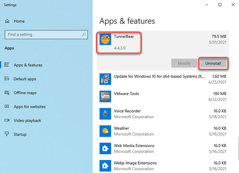Click the Webp Image Extensions icon
The height and width of the screenshot is (173, 239).
click(105, 166)
